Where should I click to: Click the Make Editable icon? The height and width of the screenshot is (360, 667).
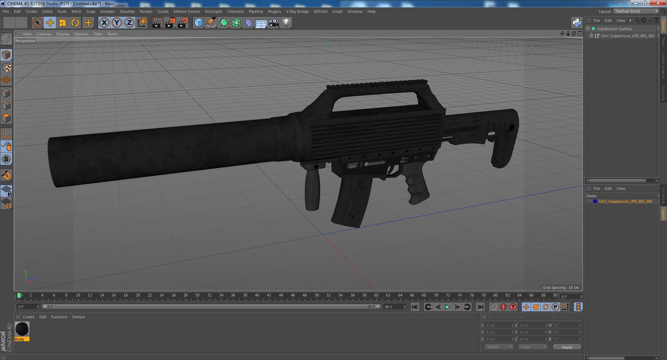pyautogui.click(x=6, y=39)
